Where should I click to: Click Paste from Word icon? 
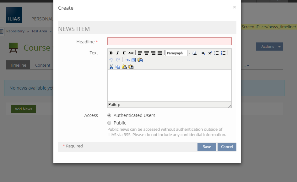(x=140, y=60)
